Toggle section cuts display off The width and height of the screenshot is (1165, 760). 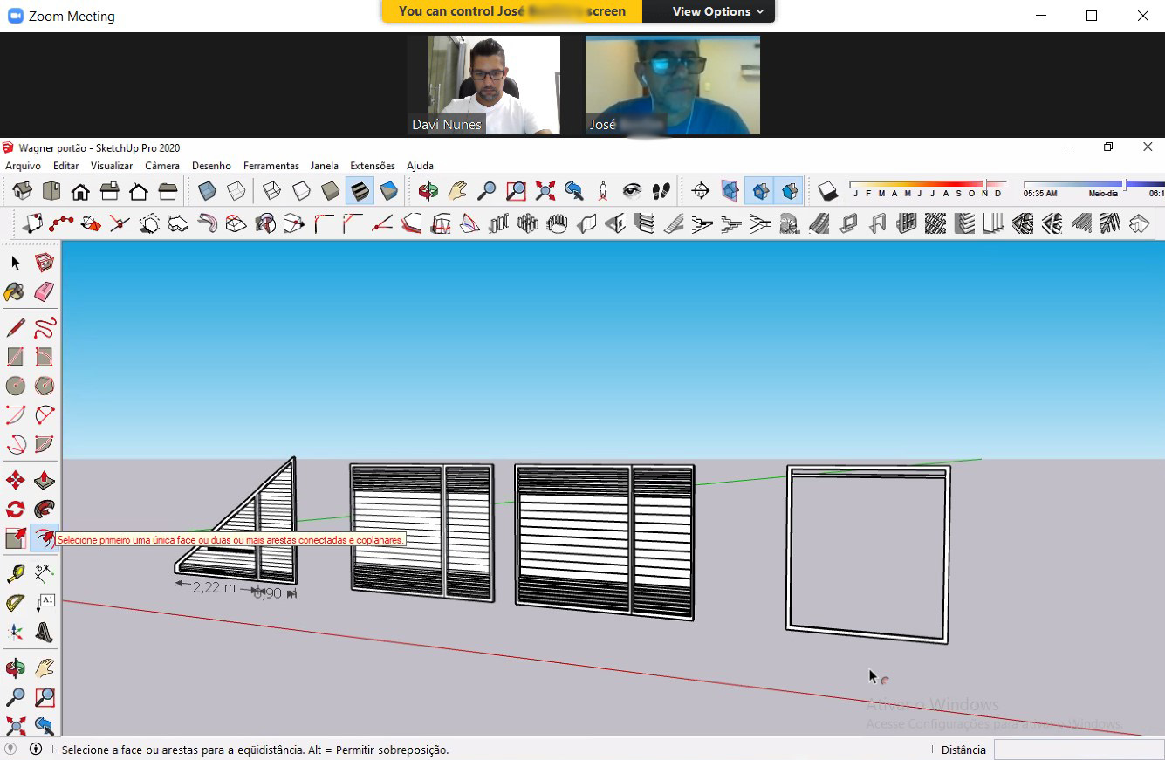(759, 190)
